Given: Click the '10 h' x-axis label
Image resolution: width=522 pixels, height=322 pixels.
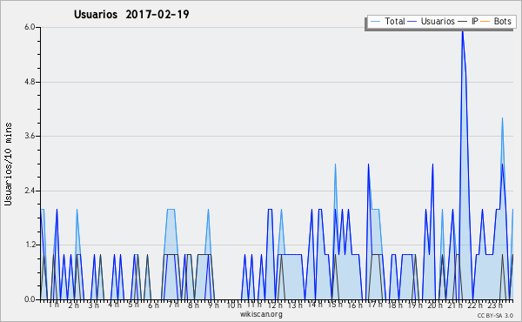Looking at the screenshot, I should coord(234,305).
